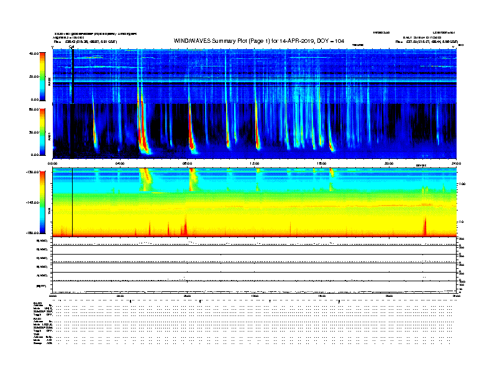Click the red TNR spike near 22:00
492x380 pixels.
pyautogui.click(x=425, y=226)
